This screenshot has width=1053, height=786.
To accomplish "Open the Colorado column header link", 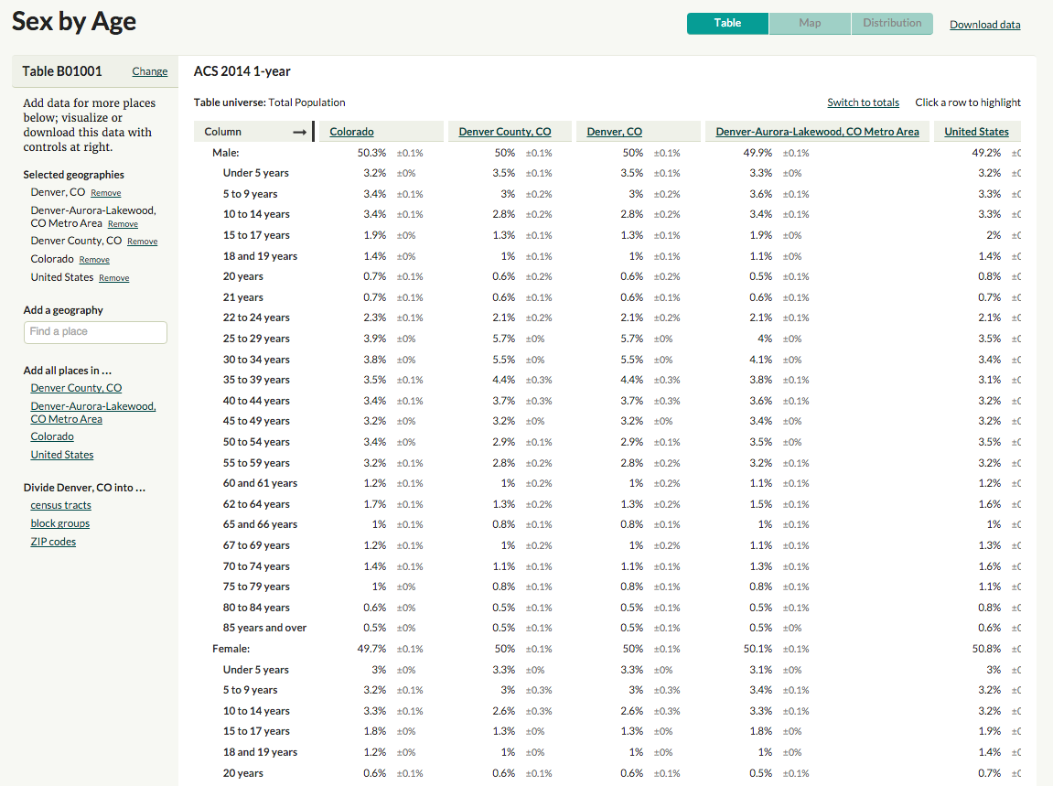I will [x=351, y=132].
